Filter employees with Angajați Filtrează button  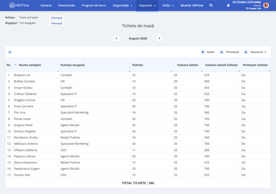56,23
